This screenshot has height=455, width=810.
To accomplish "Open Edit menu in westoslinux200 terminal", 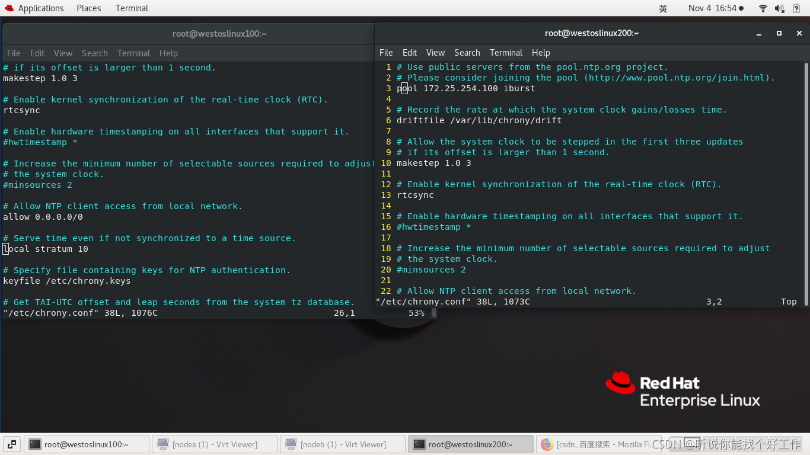I will tap(409, 53).
